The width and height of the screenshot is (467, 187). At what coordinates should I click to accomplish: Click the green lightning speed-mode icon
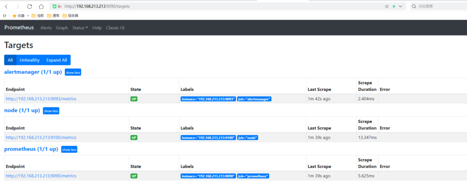coord(394,6)
